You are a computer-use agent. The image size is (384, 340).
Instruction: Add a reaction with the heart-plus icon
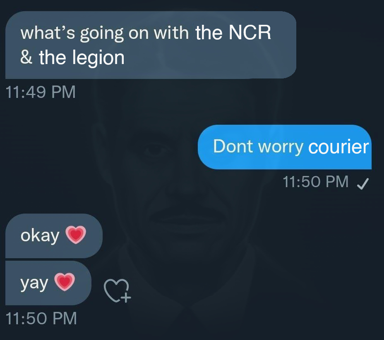point(117,290)
